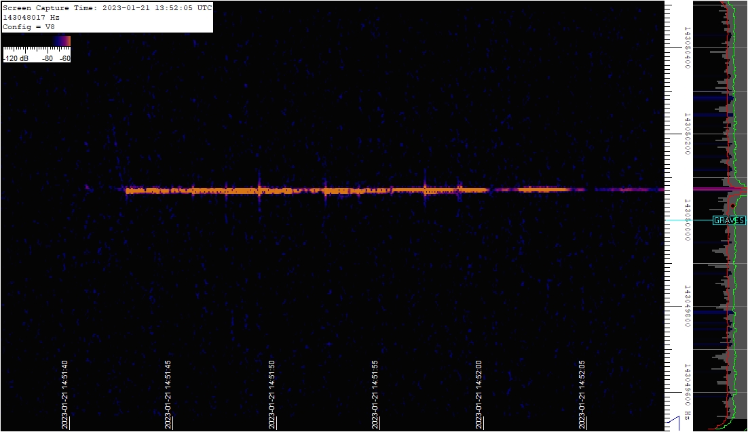Click the Config = V8 text
The width and height of the screenshot is (748, 432).
[x=29, y=26]
